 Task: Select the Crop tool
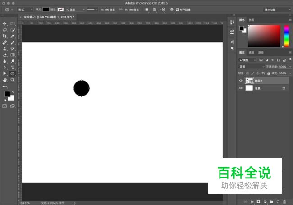coord(5,36)
